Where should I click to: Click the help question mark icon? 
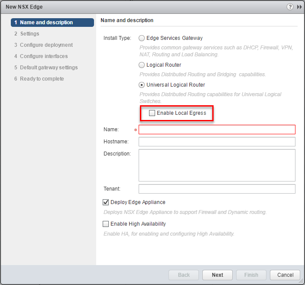pyautogui.click(x=290, y=7)
